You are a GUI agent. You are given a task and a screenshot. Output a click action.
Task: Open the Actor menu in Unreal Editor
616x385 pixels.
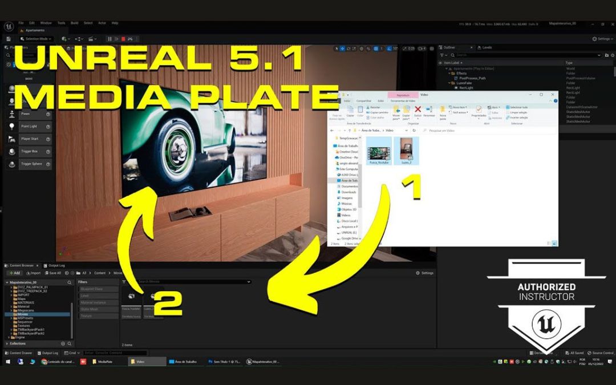(102, 23)
